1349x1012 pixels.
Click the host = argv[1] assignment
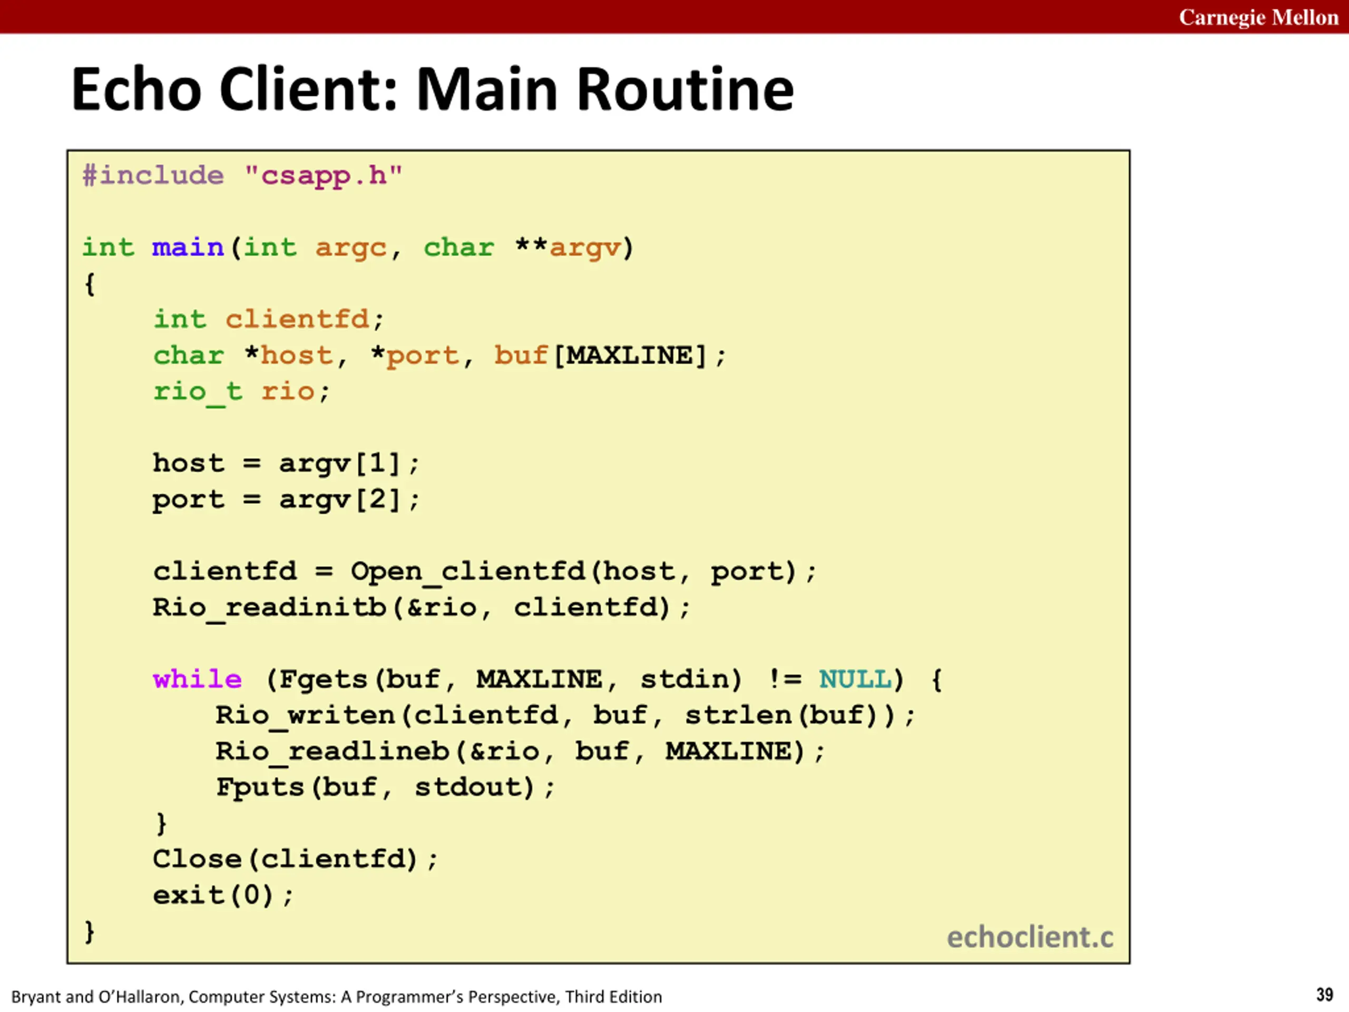(x=286, y=464)
